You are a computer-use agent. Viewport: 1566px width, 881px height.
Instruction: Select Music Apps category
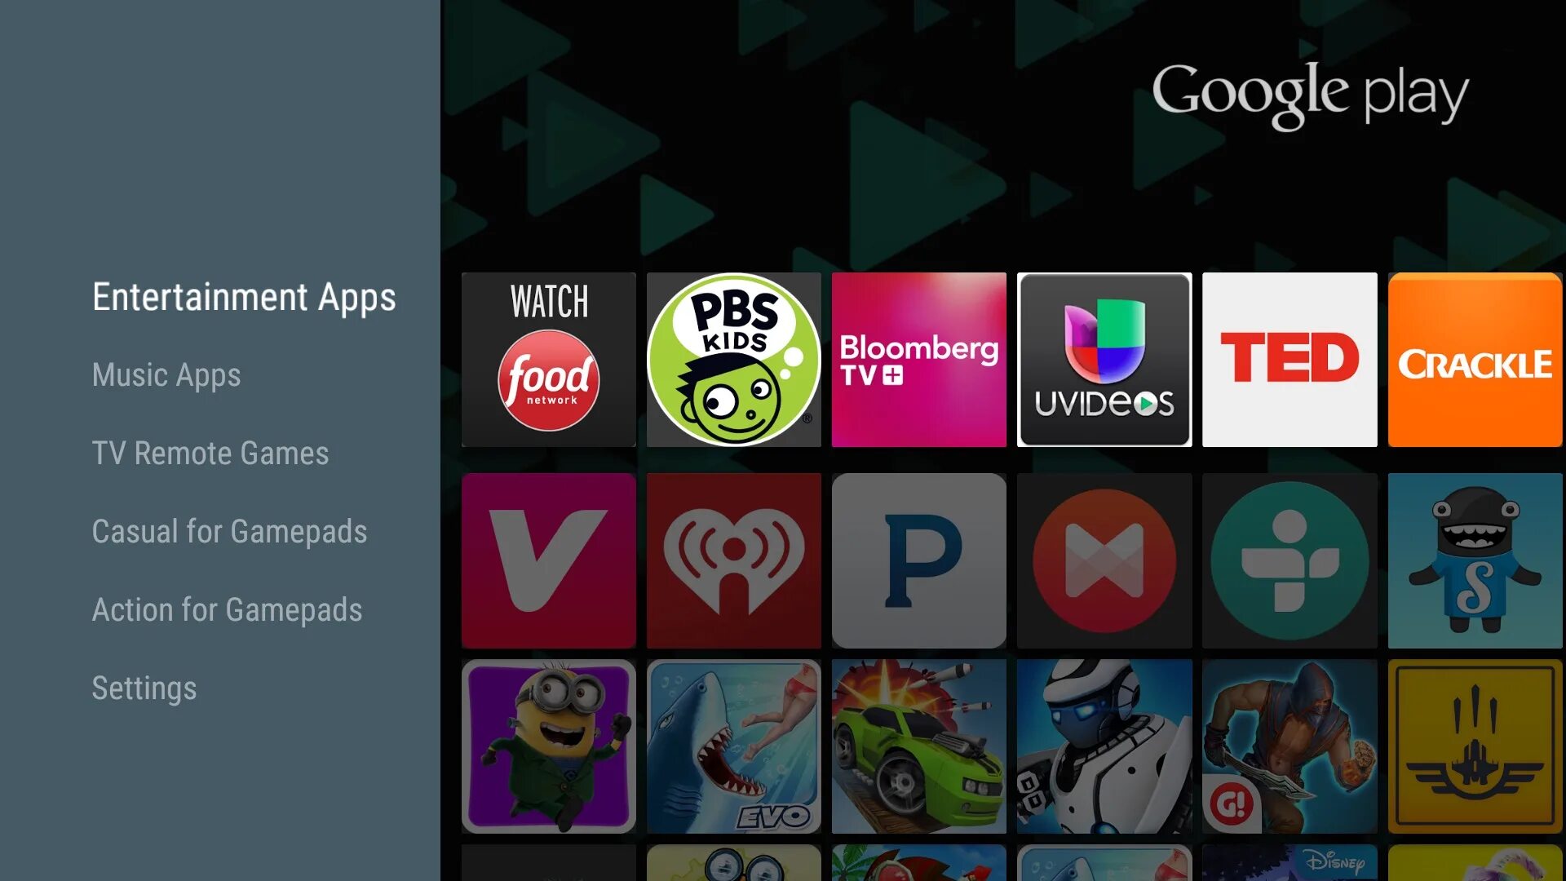[x=166, y=374]
